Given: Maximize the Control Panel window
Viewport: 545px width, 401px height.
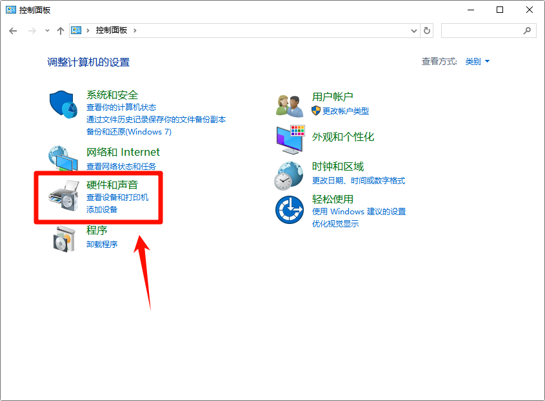Looking at the screenshot, I should tap(500, 10).
